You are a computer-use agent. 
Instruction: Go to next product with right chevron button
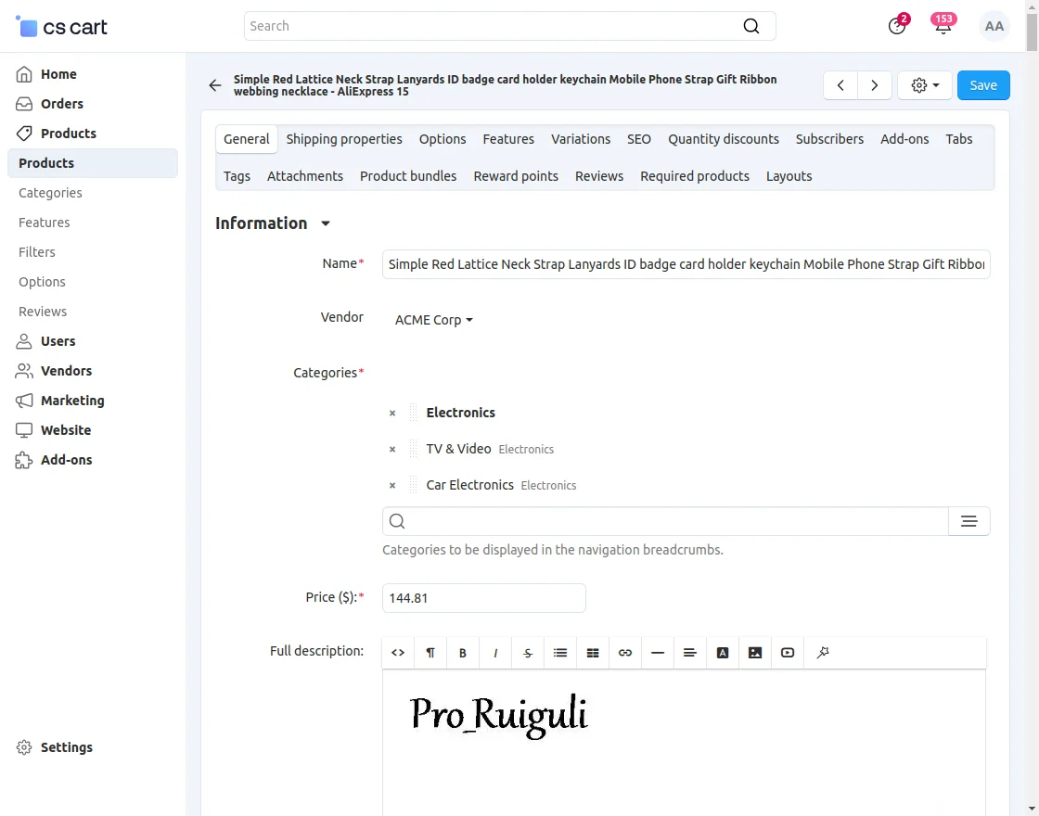click(875, 85)
